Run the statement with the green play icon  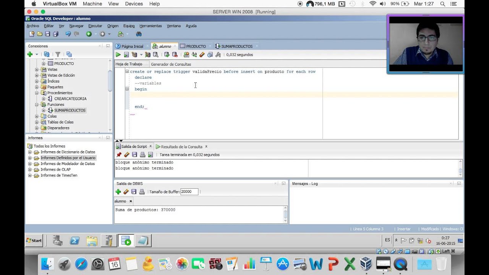point(118,55)
